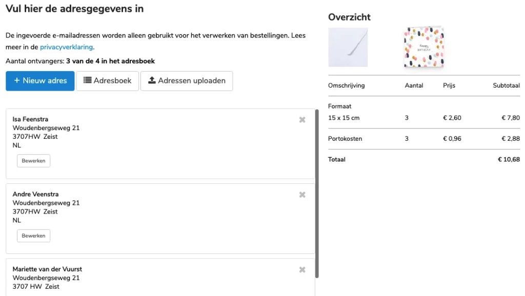Screen dimensions: 525x296
Task: Click the Formaat row in the overview
Action: [x=339, y=106]
